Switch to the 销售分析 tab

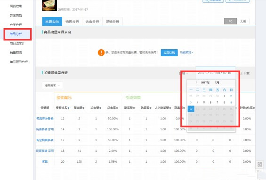point(72,22)
